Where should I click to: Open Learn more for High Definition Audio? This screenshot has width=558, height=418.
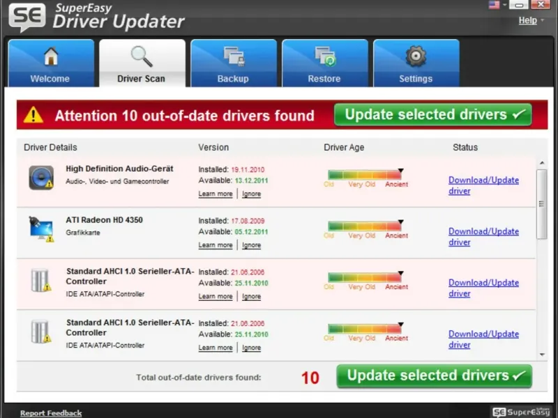click(x=216, y=194)
